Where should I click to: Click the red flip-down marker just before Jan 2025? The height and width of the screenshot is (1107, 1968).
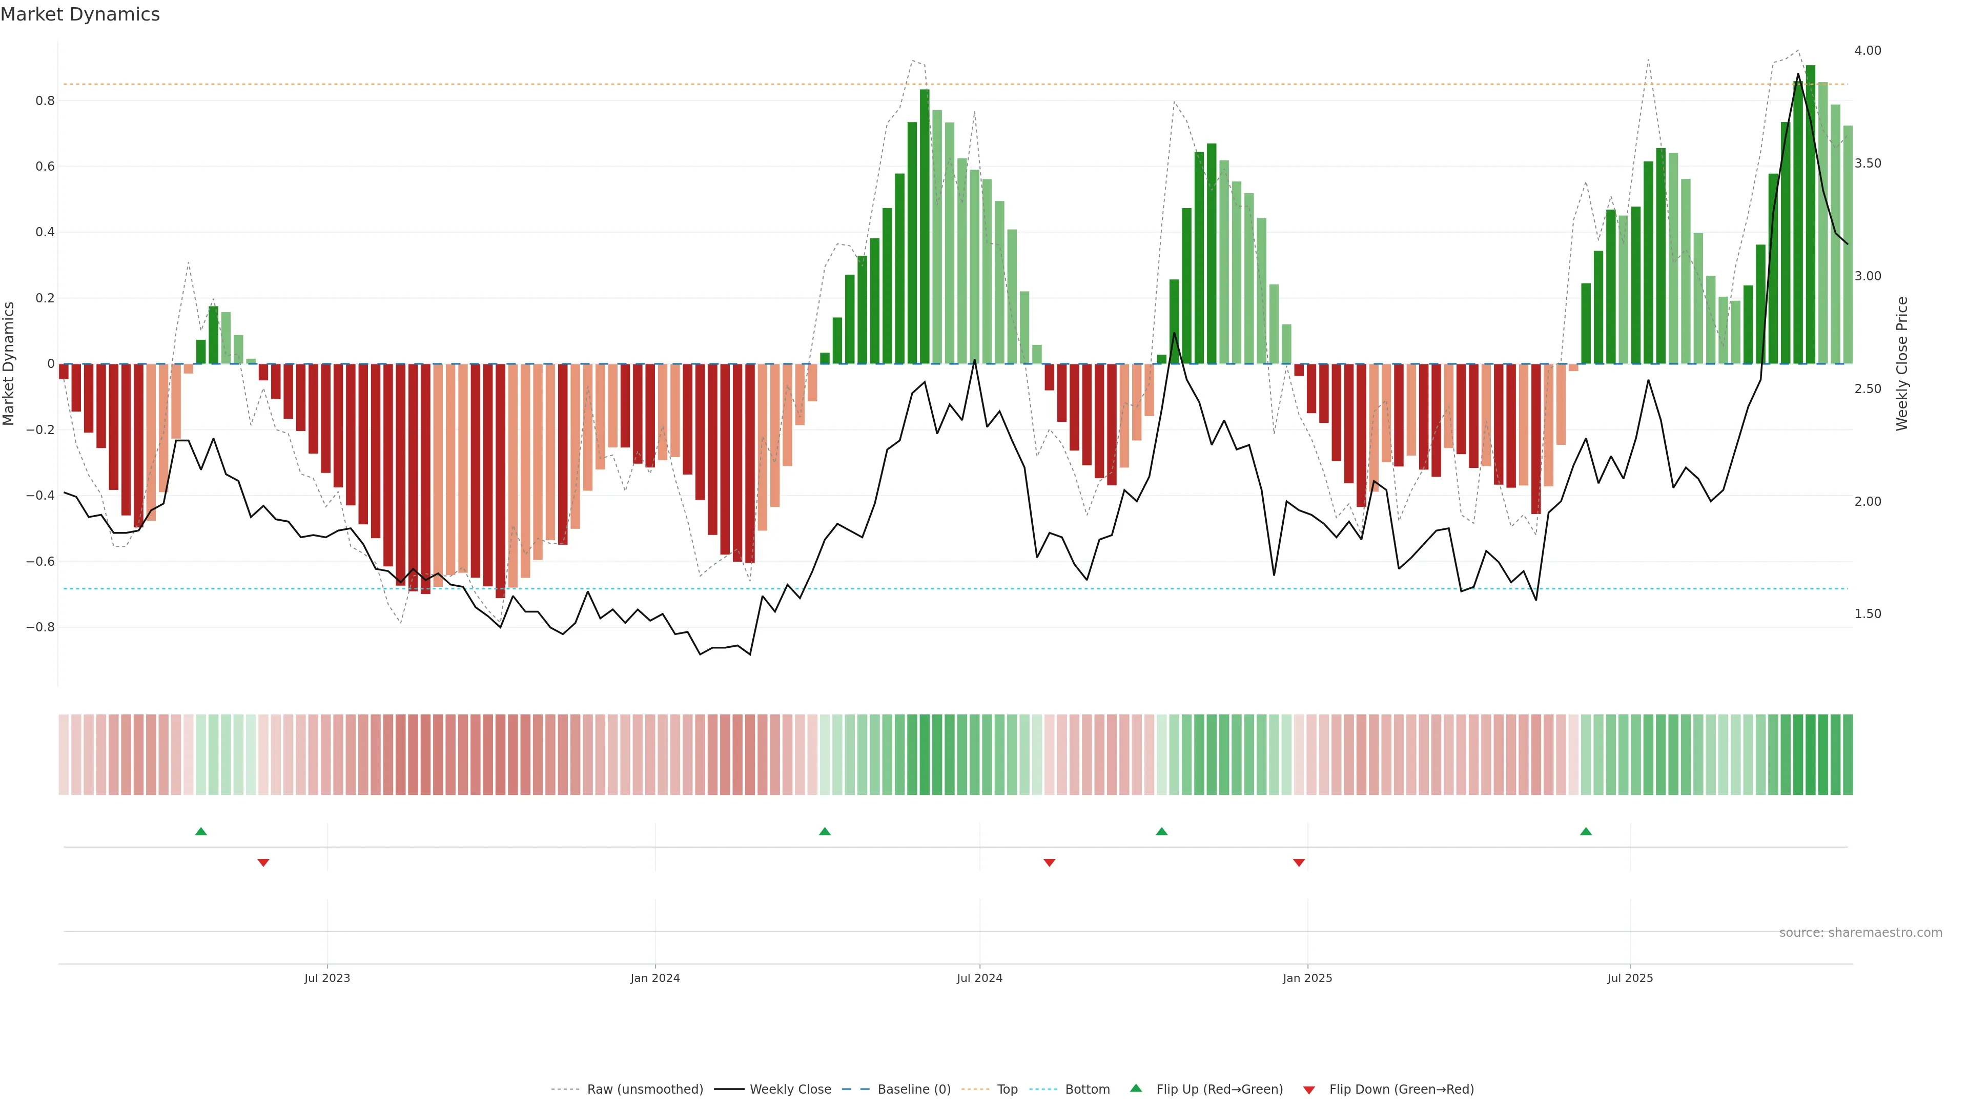[x=1299, y=863]
